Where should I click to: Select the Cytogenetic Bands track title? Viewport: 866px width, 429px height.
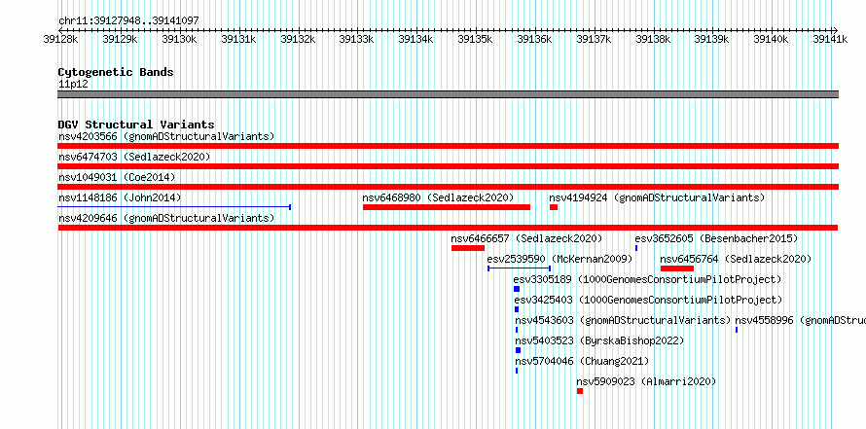coord(116,72)
